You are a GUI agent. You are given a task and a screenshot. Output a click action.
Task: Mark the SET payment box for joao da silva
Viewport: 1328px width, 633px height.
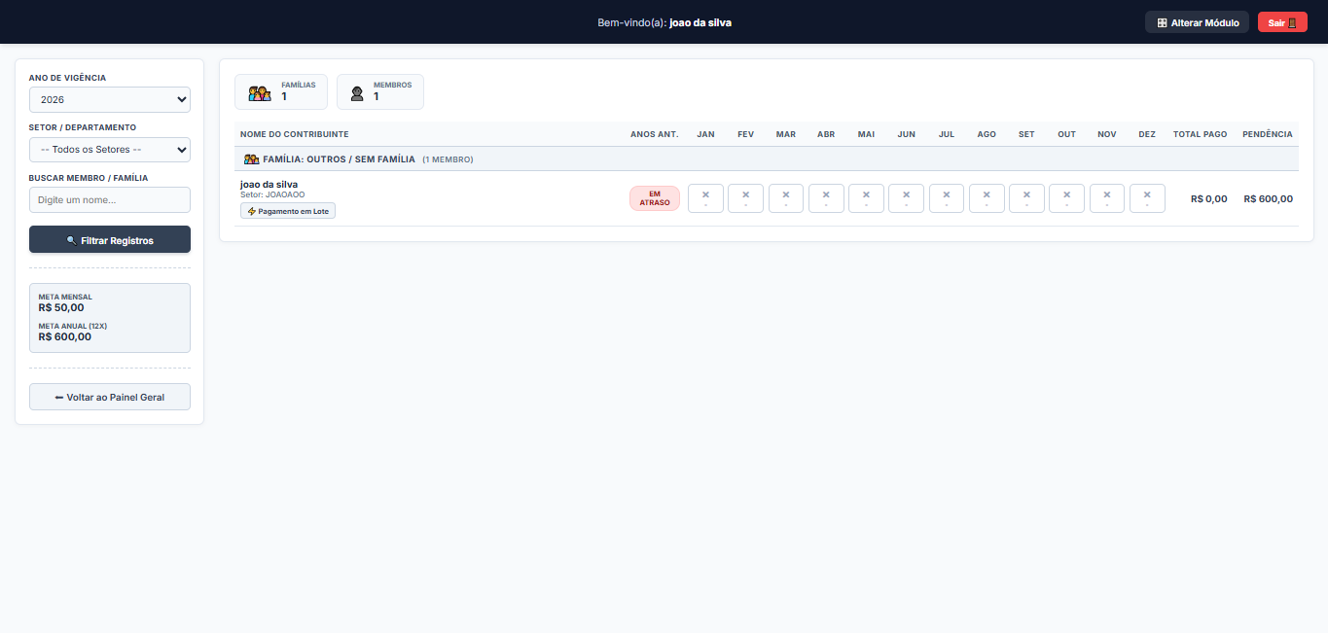[1026, 198]
